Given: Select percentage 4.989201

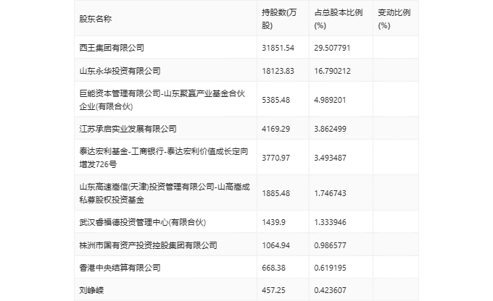Looking at the screenshot, I should pyautogui.click(x=330, y=100).
